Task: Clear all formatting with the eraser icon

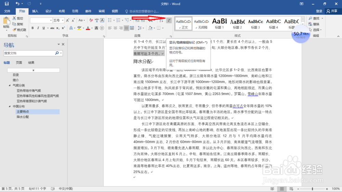Action: 91,20
